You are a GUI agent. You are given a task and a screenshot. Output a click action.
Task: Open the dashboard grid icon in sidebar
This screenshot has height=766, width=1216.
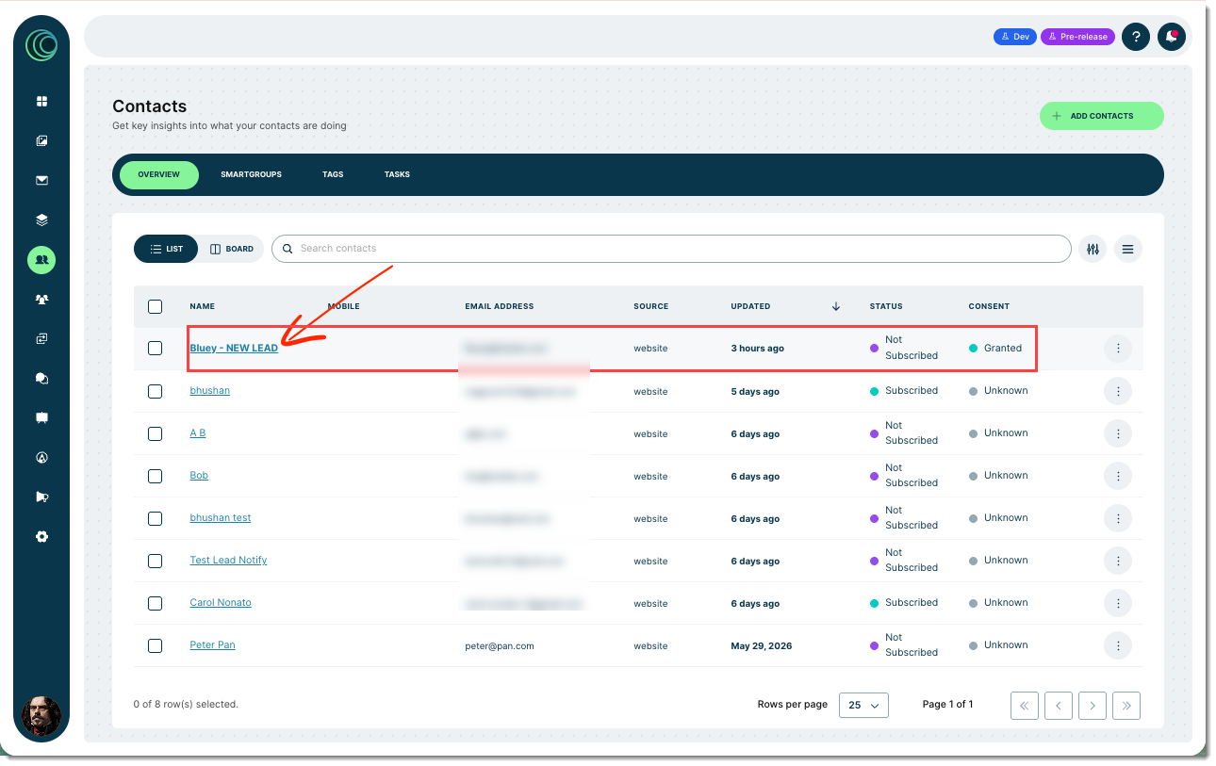coord(41,102)
